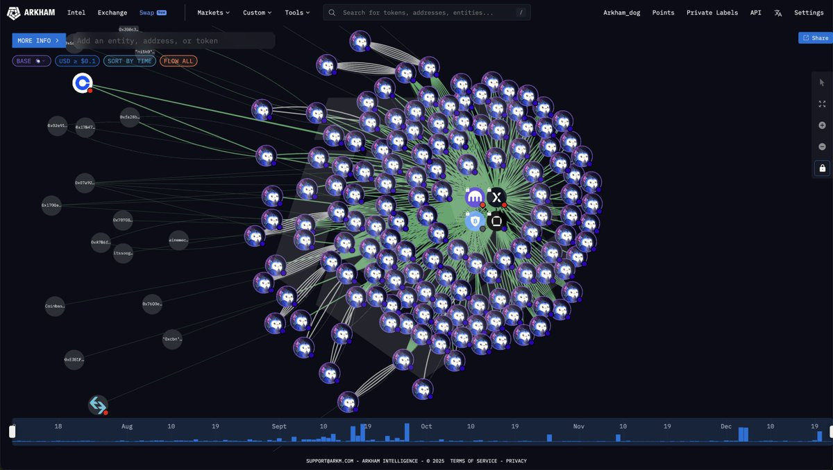
Task: Select the "0xcbn" labeled node
Action: pos(172,339)
